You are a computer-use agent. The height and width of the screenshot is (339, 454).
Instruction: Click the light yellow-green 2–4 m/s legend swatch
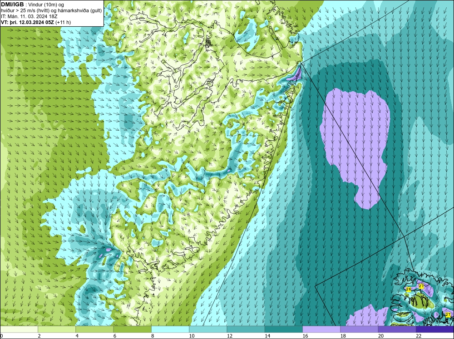click(57, 329)
